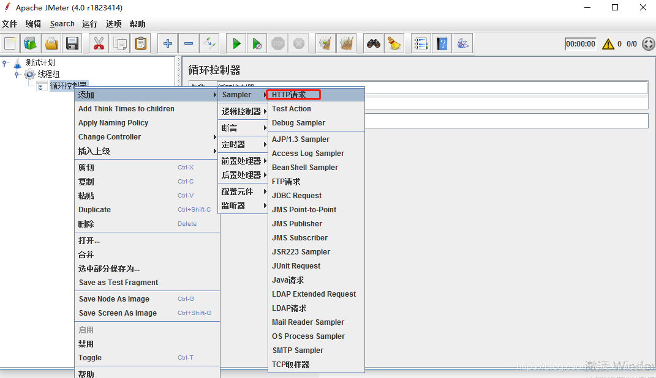The image size is (656, 378).
Task: Click the thread group gear icon
Action: pyautogui.click(x=29, y=75)
